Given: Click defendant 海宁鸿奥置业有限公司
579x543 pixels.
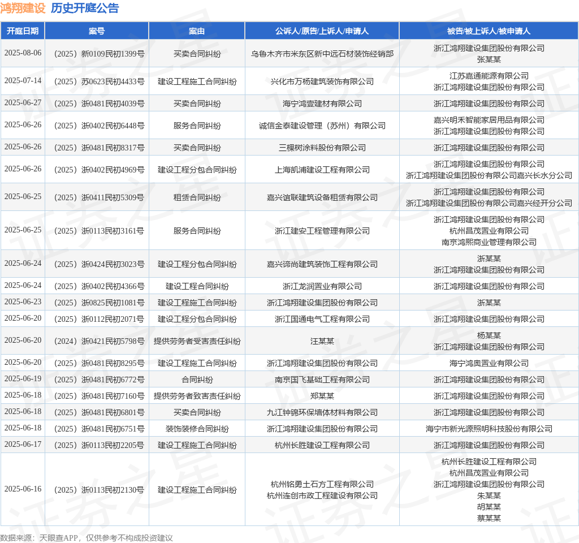Looking at the screenshot, I should pyautogui.click(x=489, y=364).
